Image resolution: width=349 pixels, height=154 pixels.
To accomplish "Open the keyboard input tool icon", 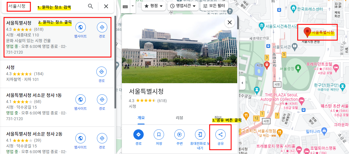I will click(x=125, y=6).
